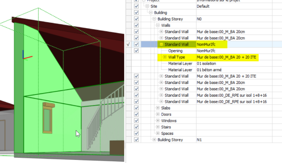
Task: Toggle the Slabs visibility checkbox
Action: (136, 108)
